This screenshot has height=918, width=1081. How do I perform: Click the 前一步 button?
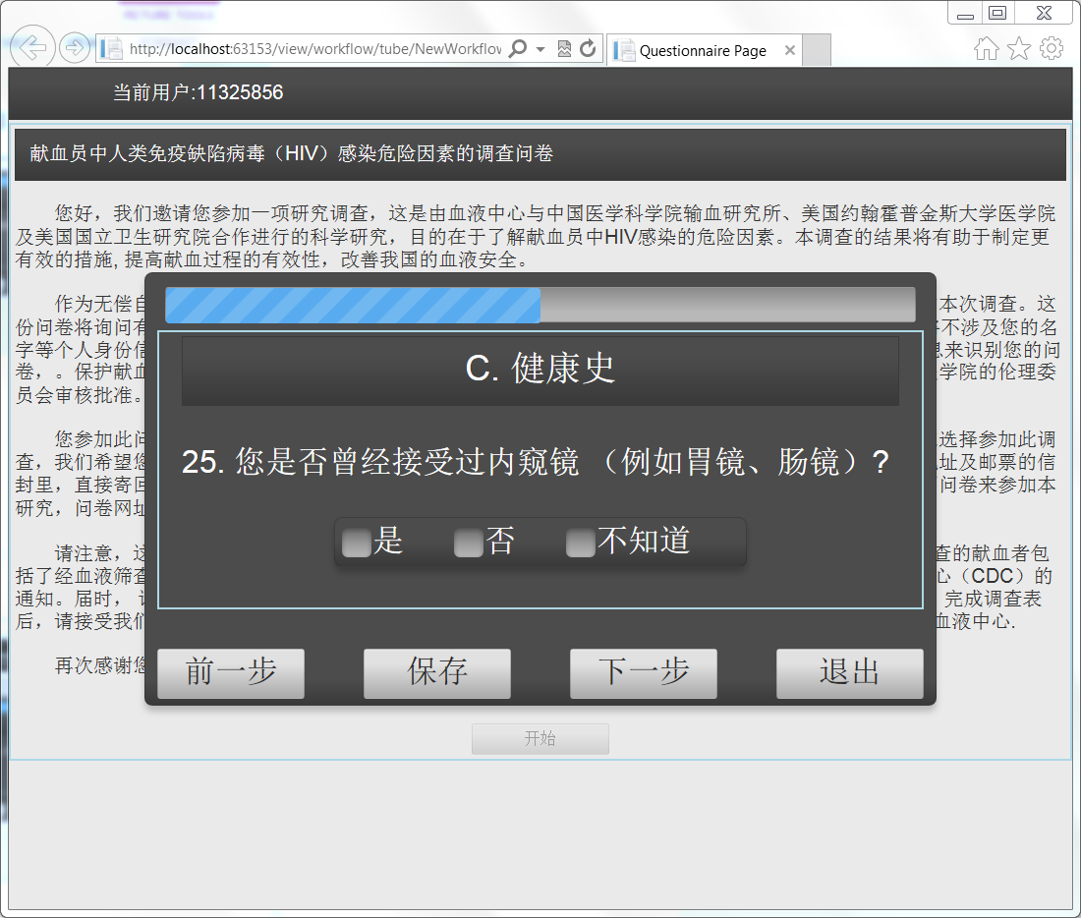[x=231, y=673]
